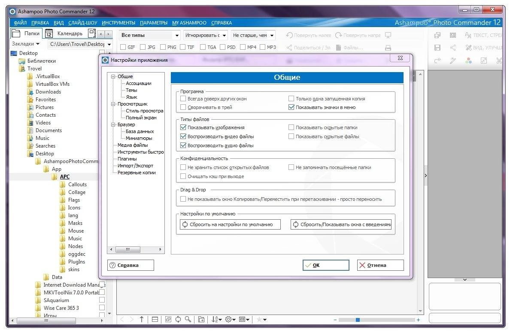513x336 pixels.
Task: Open the ФАЙЛ menu
Action: [x=20, y=23]
